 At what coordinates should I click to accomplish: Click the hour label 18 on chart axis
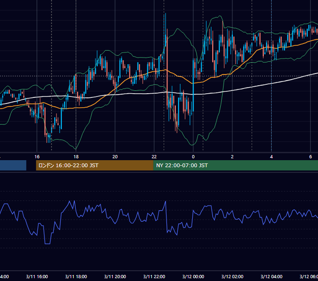point(76,157)
